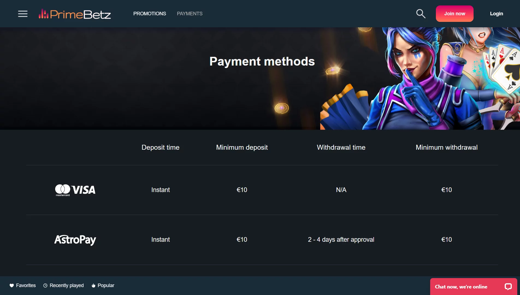
Task: Click the Login link
Action: [496, 13]
